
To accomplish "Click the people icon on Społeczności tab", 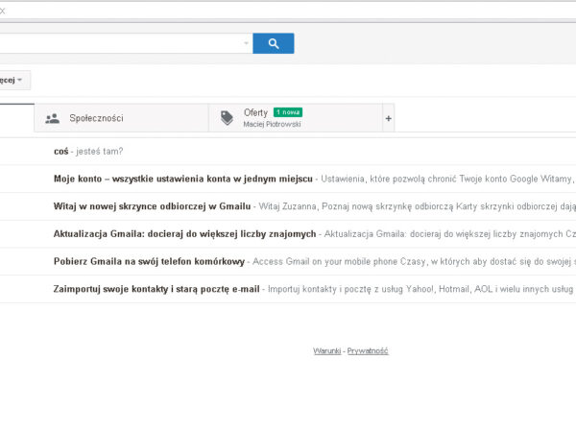I will 52,118.
